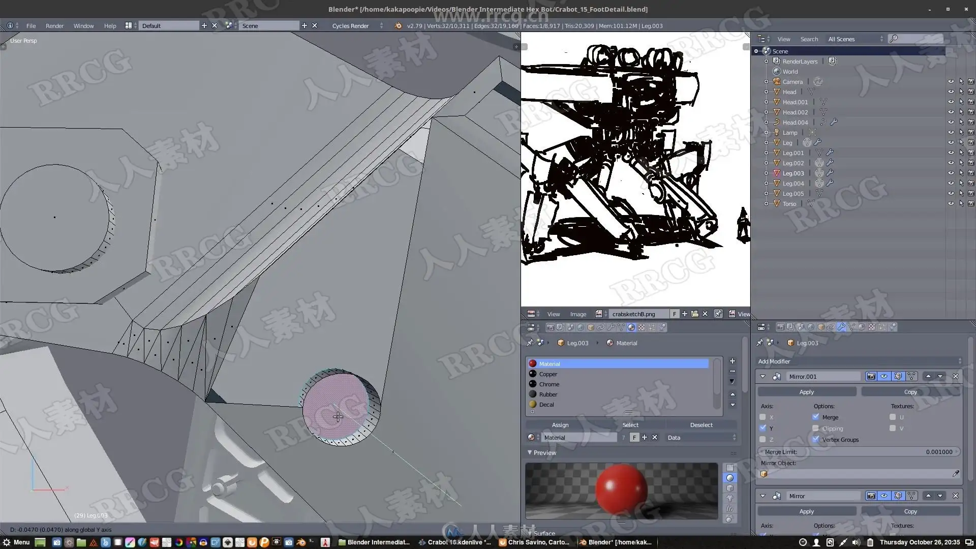Viewport: 976px width, 549px height.
Task: Open the Render camera tab in right properties panel
Action: point(781,327)
